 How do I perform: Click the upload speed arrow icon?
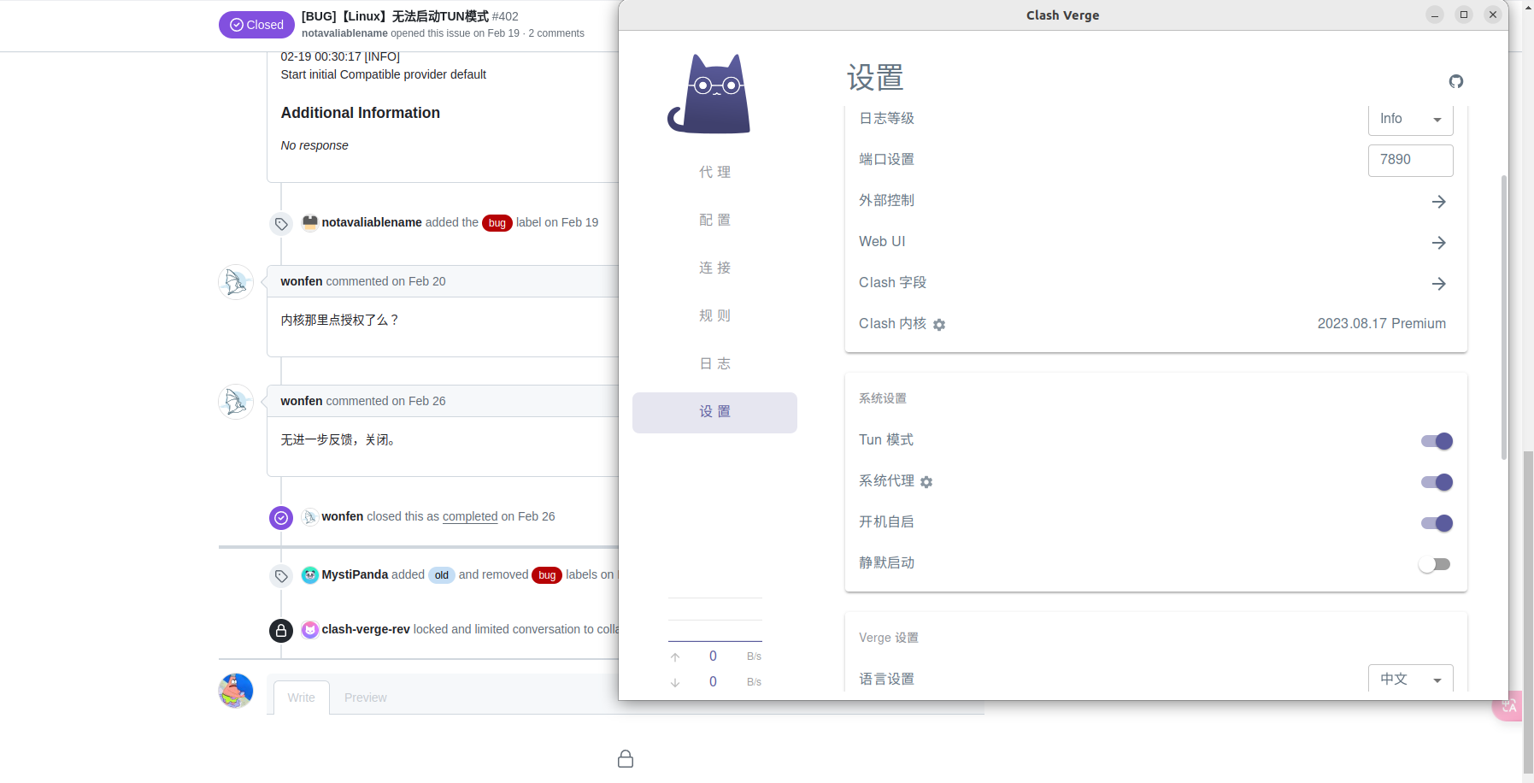pyautogui.click(x=675, y=657)
